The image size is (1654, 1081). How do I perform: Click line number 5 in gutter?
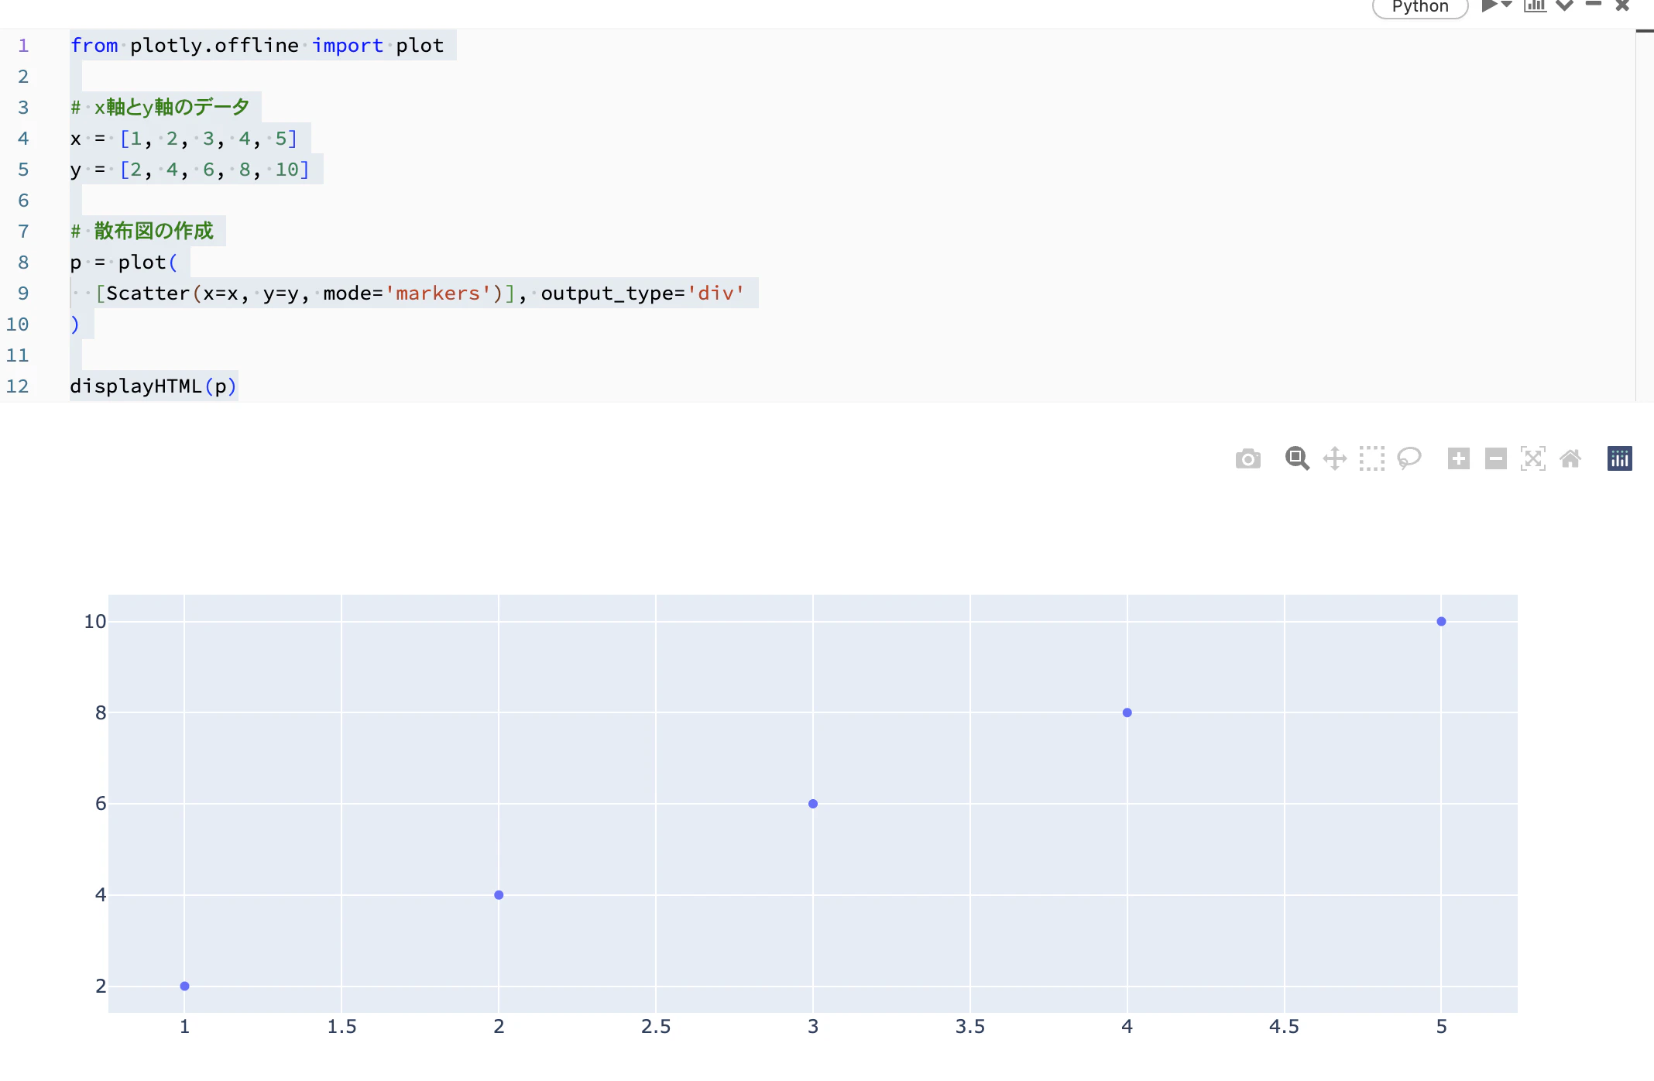[23, 169]
